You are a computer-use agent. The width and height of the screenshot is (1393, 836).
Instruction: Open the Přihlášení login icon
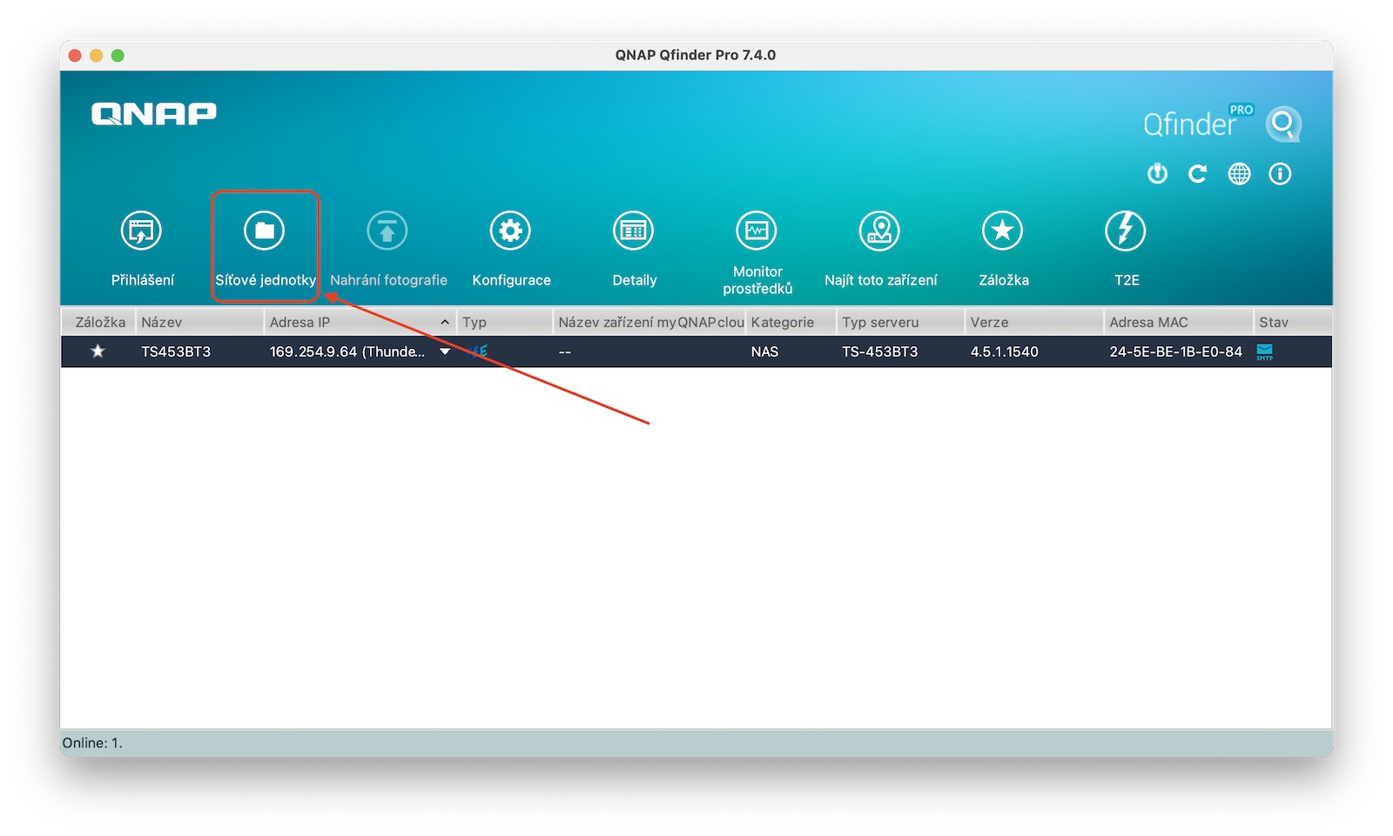pos(141,231)
